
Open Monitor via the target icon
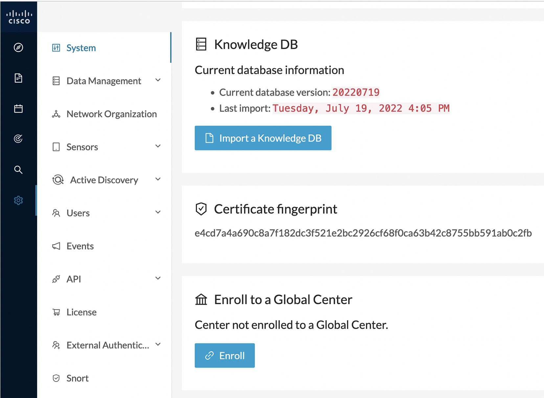18,139
